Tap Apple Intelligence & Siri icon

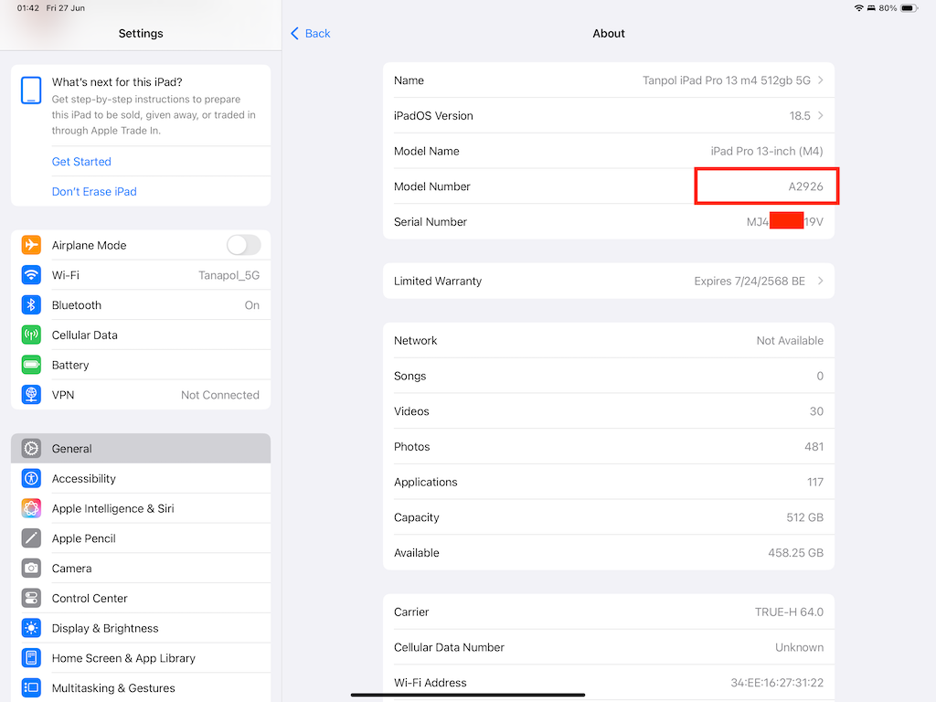coord(31,508)
